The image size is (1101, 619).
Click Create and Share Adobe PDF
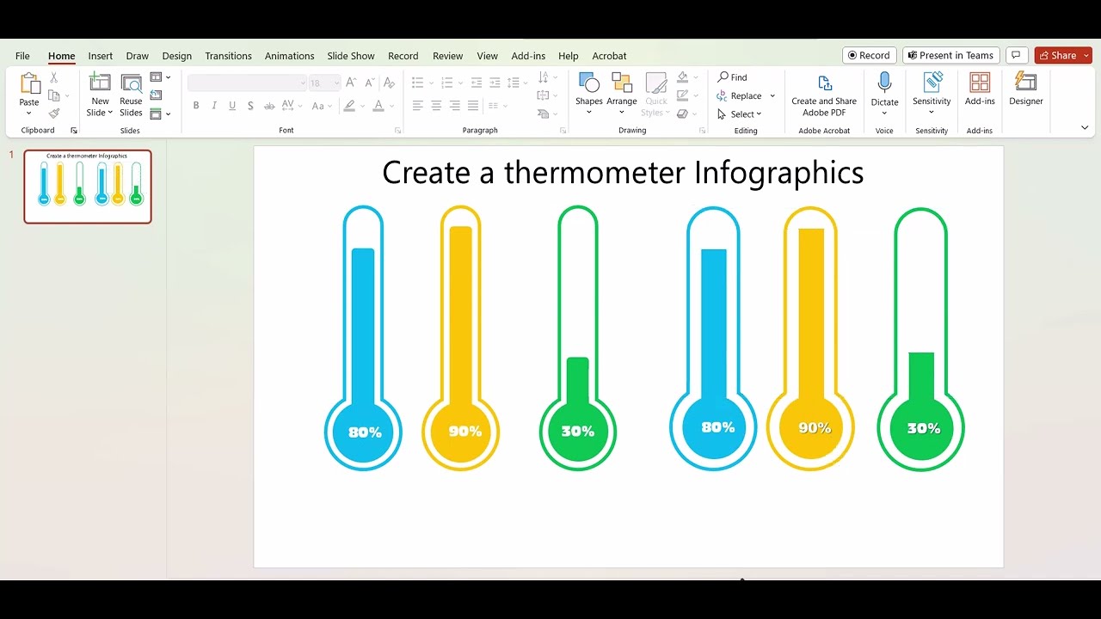824,95
